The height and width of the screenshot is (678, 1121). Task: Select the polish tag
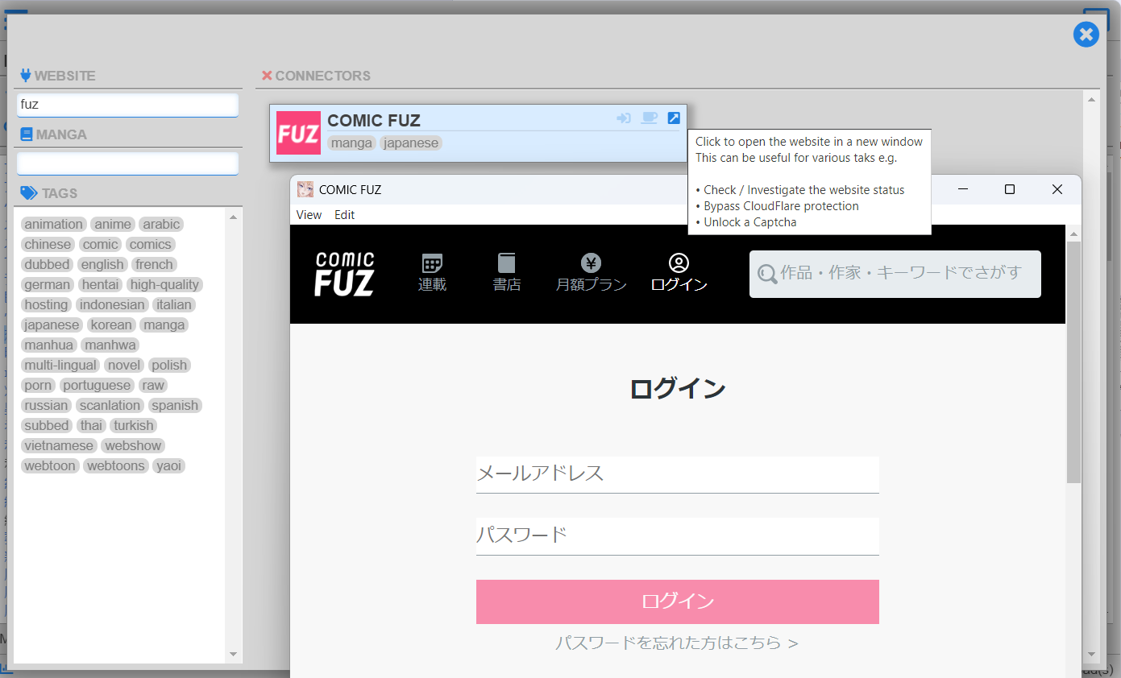click(x=169, y=365)
